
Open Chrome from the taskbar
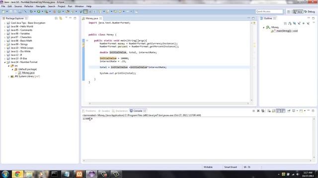point(17,174)
